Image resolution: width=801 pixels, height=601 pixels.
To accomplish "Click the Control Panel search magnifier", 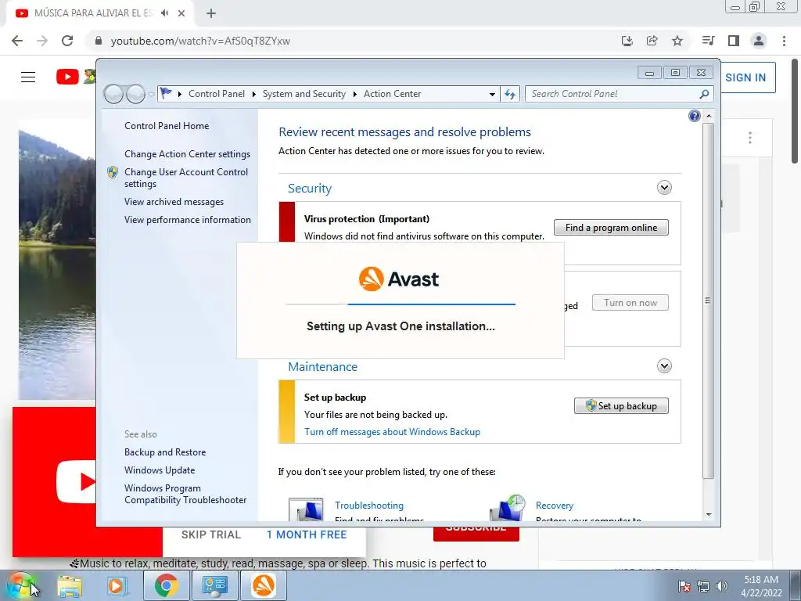I will (x=704, y=94).
